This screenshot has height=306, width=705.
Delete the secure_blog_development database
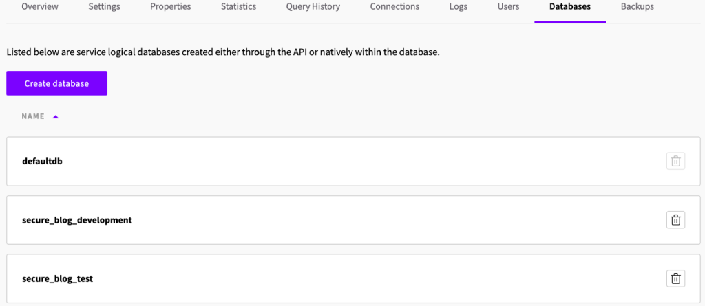point(675,220)
